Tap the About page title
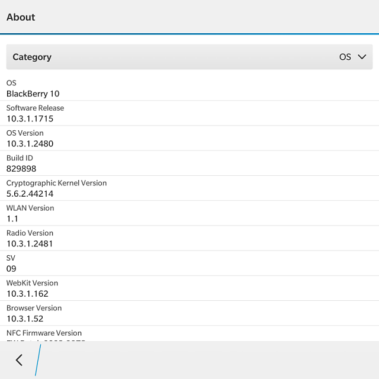The width and height of the screenshot is (379, 379). [x=21, y=17]
